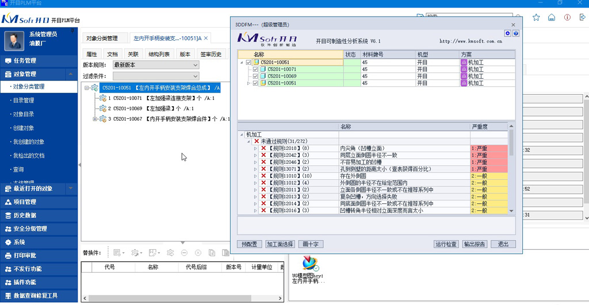Open the 过滤条件 dropdown
The width and height of the screenshot is (589, 305).
coord(156,76)
